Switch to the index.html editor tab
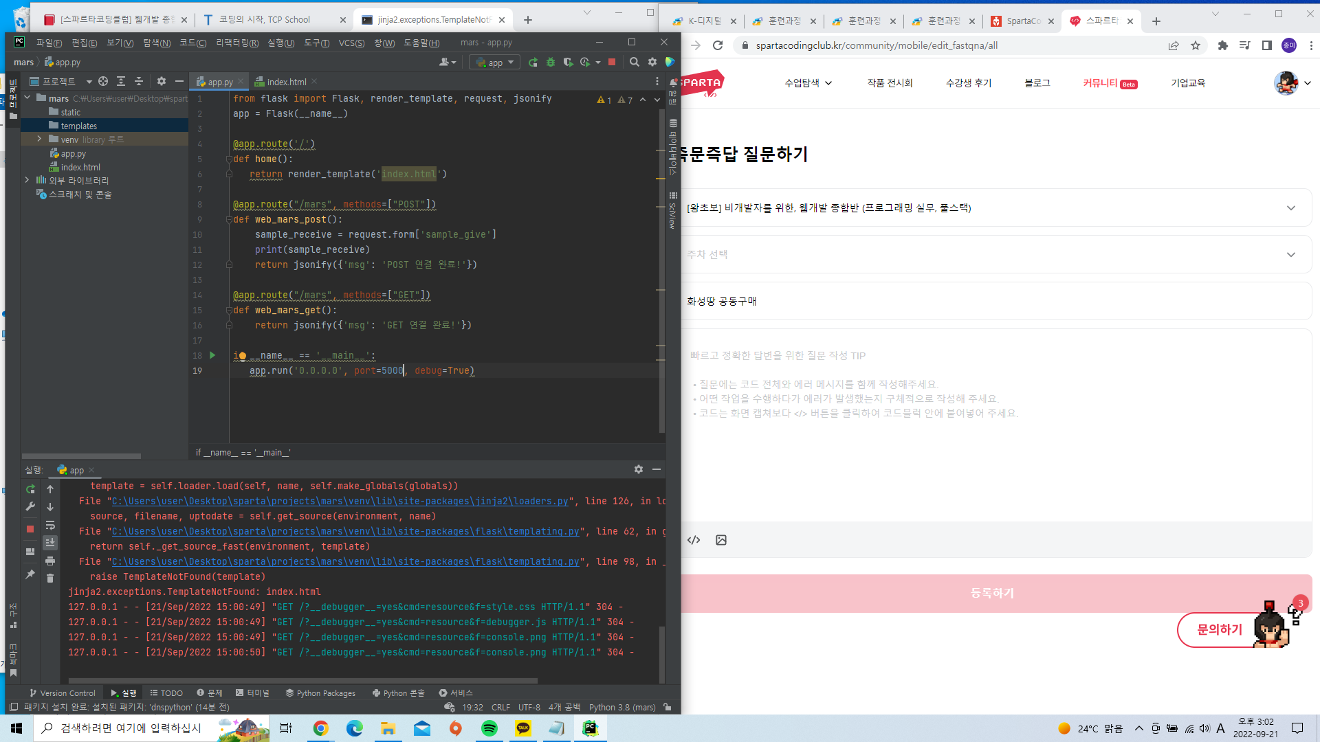Screen dimensions: 1320x742 pyautogui.click(x=286, y=82)
